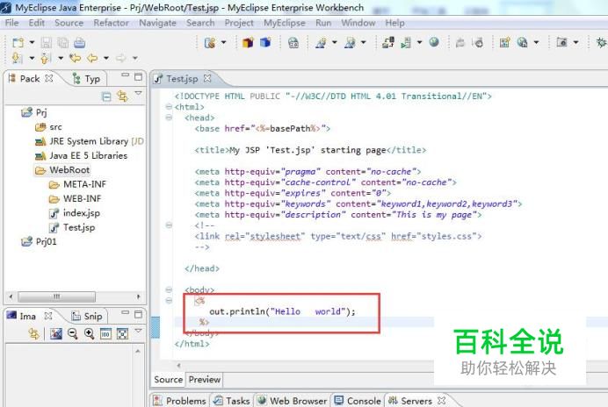Click the Fit to window icon
Image resolution: width=608 pixels, height=407 pixels.
click(x=122, y=333)
